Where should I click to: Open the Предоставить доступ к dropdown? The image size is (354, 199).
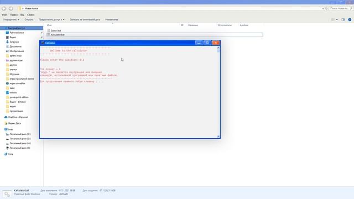click(51, 20)
